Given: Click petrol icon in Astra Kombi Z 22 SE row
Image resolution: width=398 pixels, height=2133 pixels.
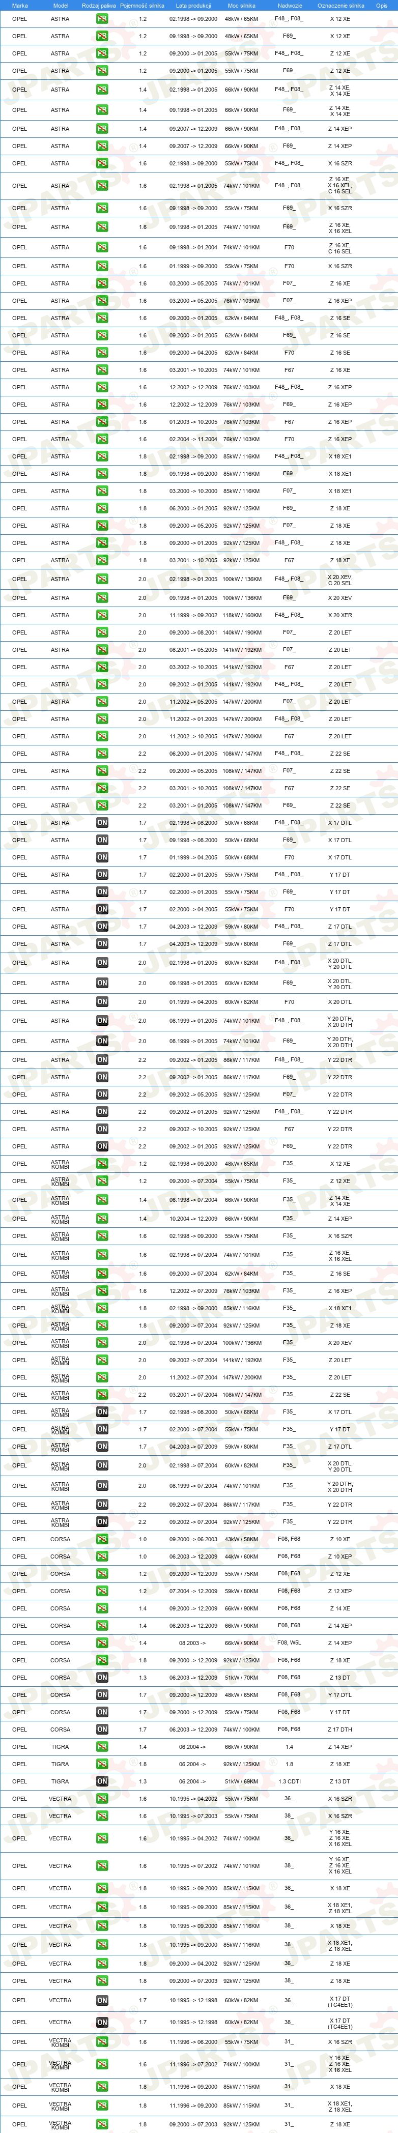Looking at the screenshot, I should click(x=102, y=1395).
